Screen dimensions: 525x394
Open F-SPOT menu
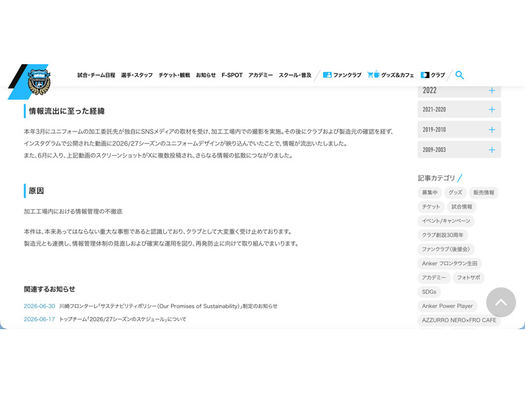[232, 75]
